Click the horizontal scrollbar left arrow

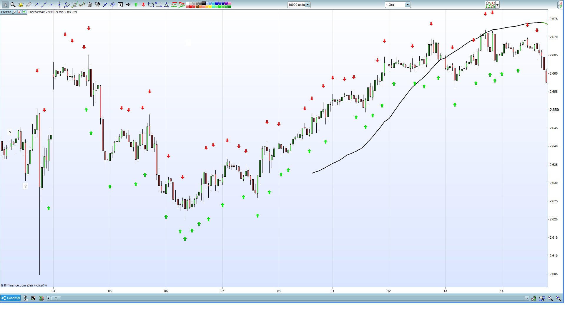[49, 298]
